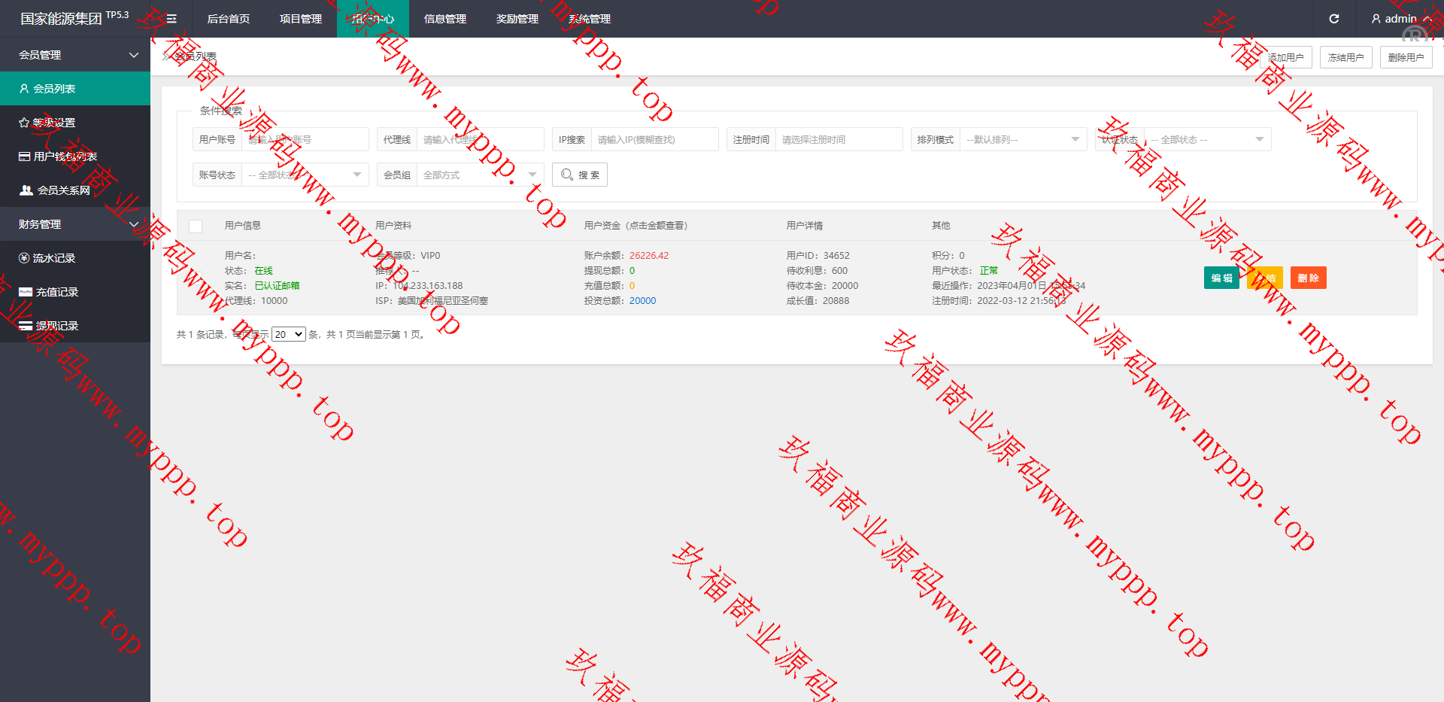Click the refresh icon in top bar

[x=1333, y=19]
